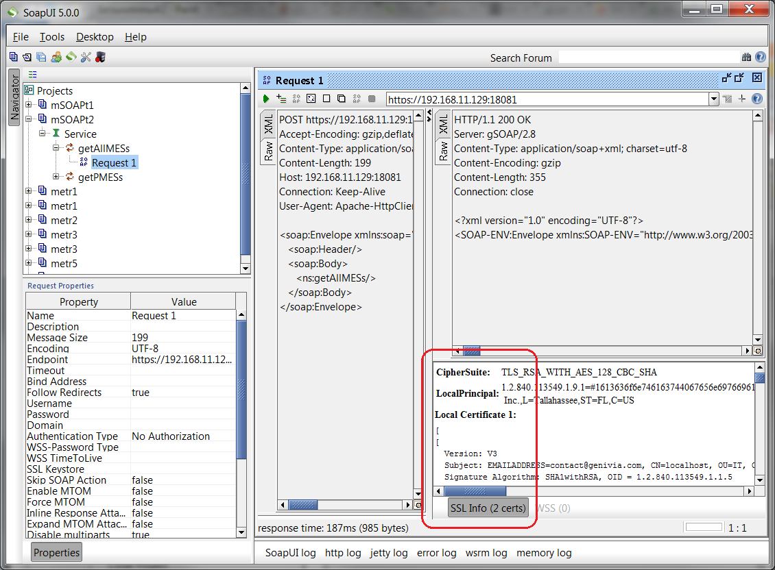Open the File menu
This screenshot has height=570, width=775.
point(21,37)
